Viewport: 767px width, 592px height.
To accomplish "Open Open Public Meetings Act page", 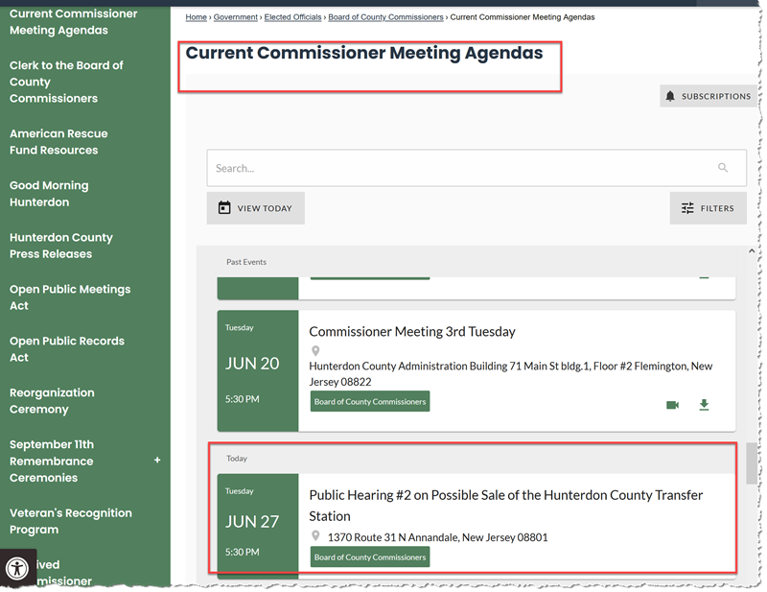I will click(70, 297).
